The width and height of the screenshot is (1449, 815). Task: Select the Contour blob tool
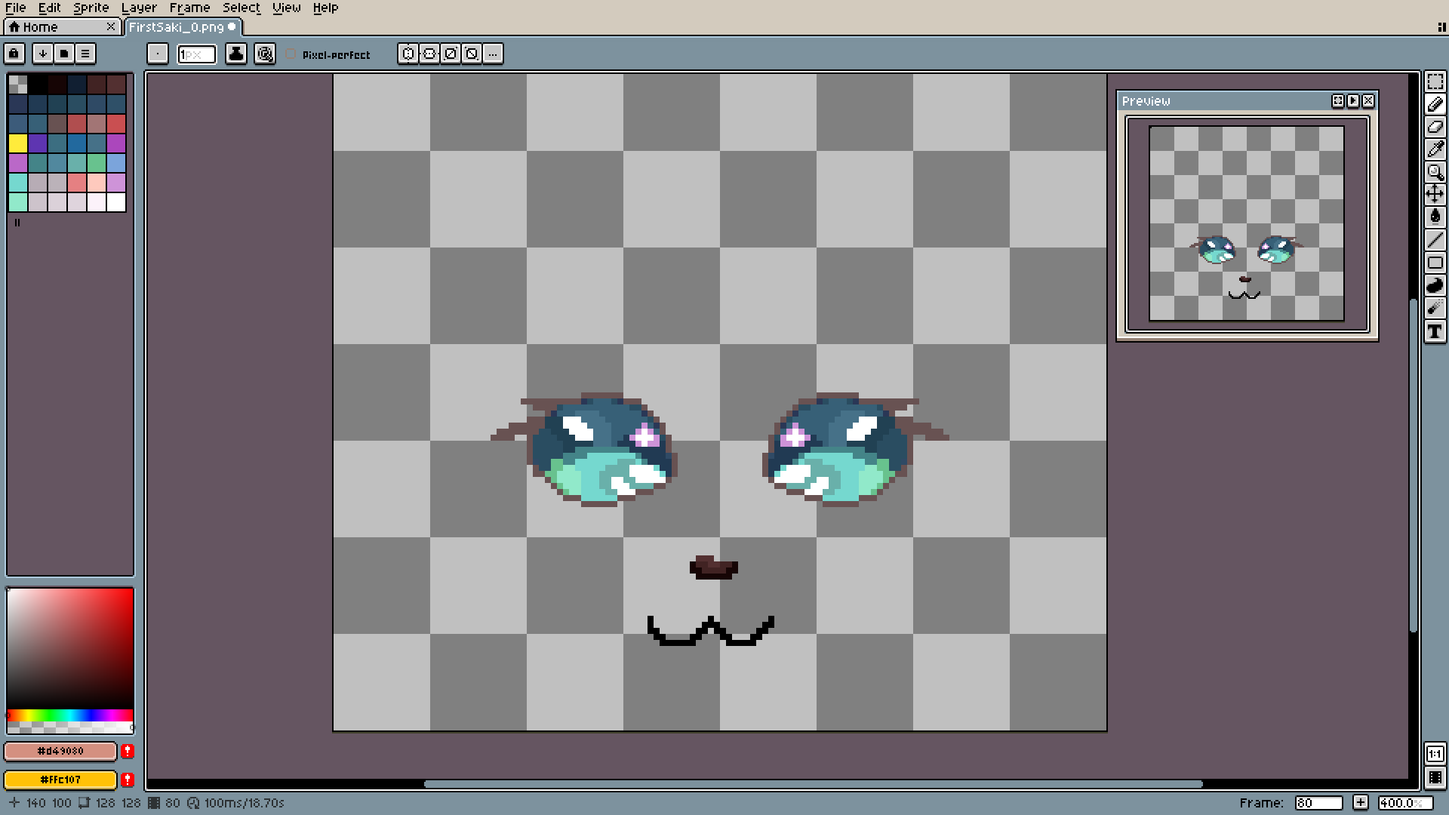tap(1435, 286)
